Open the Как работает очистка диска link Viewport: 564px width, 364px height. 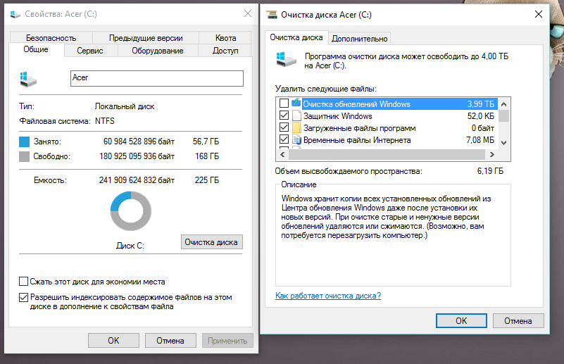(x=327, y=296)
